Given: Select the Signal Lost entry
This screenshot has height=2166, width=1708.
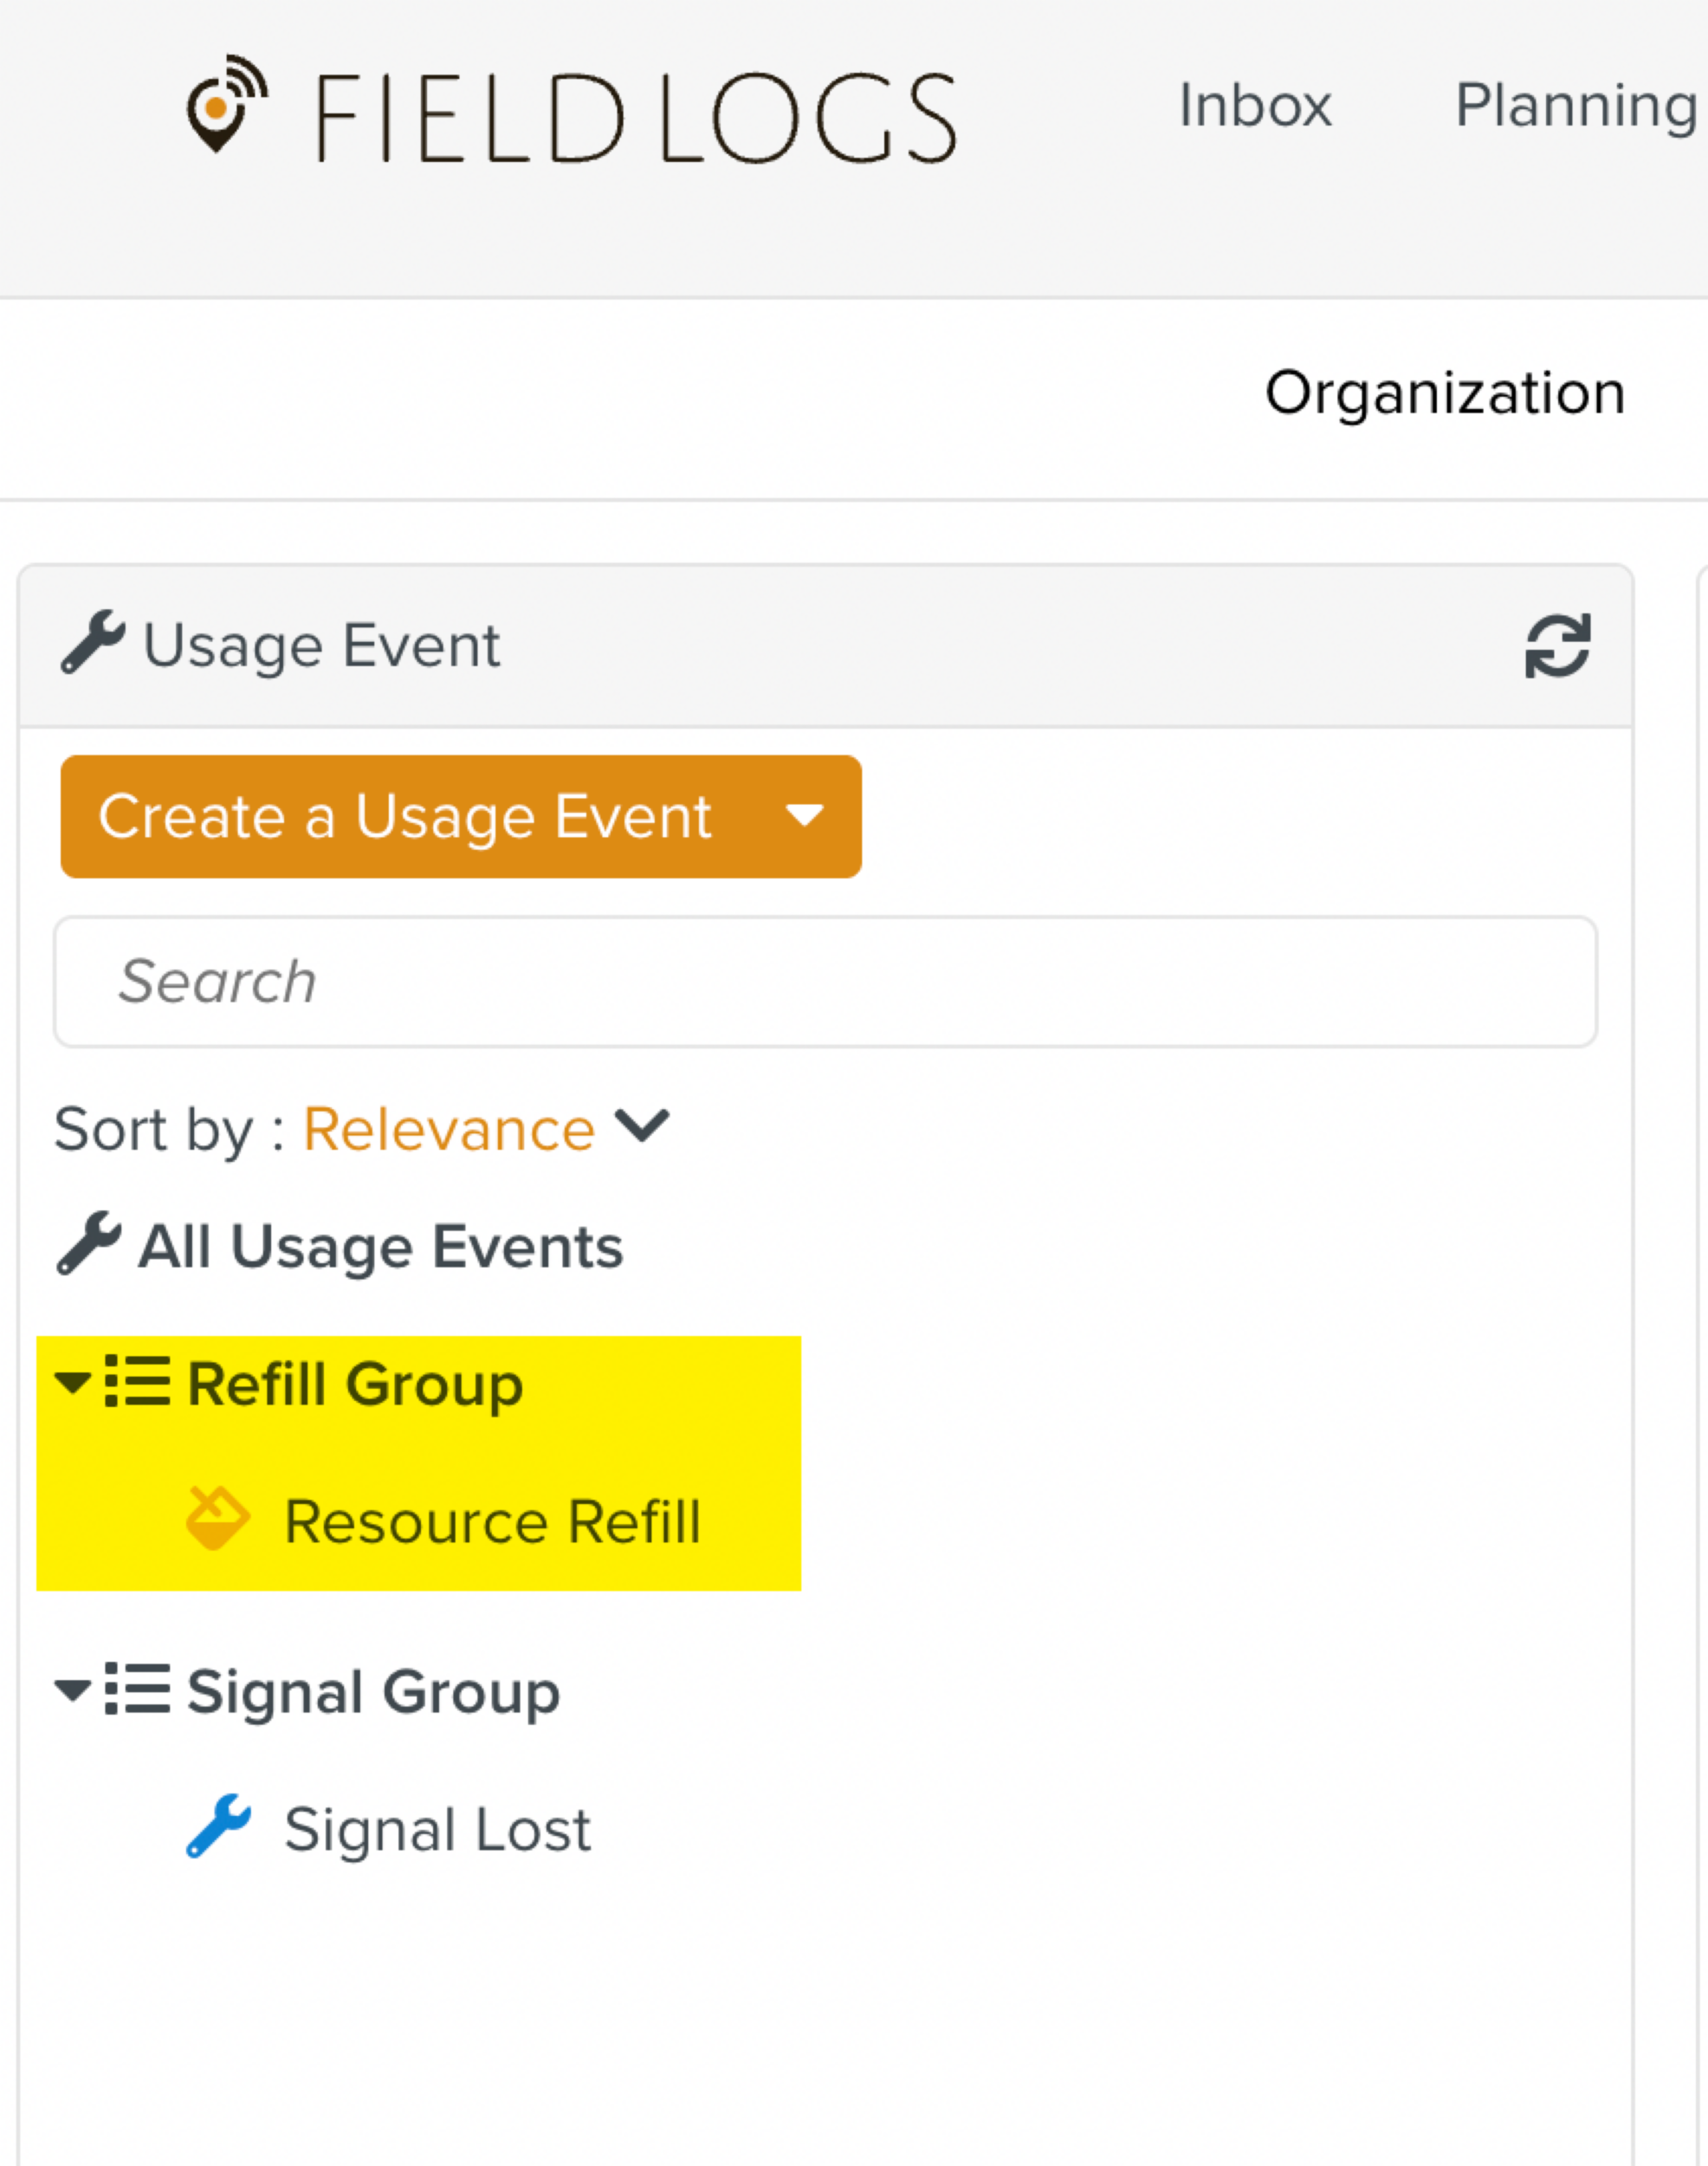Looking at the screenshot, I should coord(437,1828).
